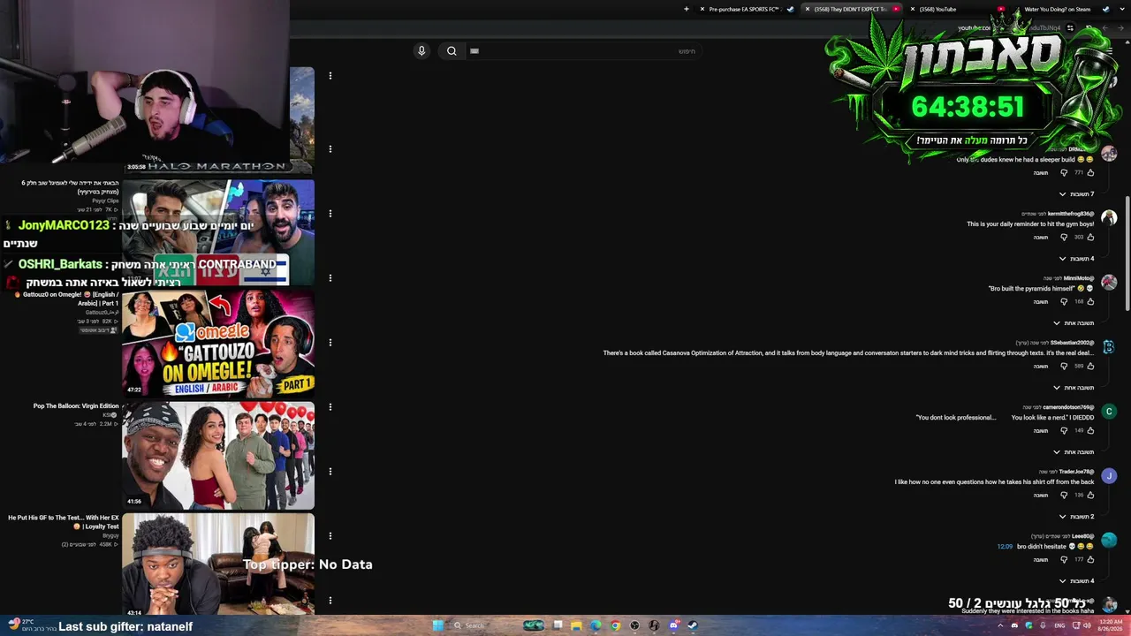Close the They DIDN'T EXPECT tab
Viewport: 1131px width, 636px height.
click(x=808, y=9)
